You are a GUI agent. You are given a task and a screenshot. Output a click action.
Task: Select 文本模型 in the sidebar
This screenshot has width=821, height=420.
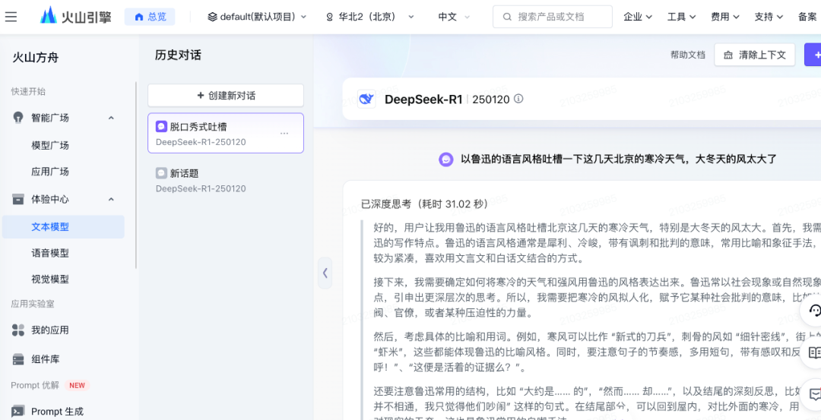click(63, 227)
